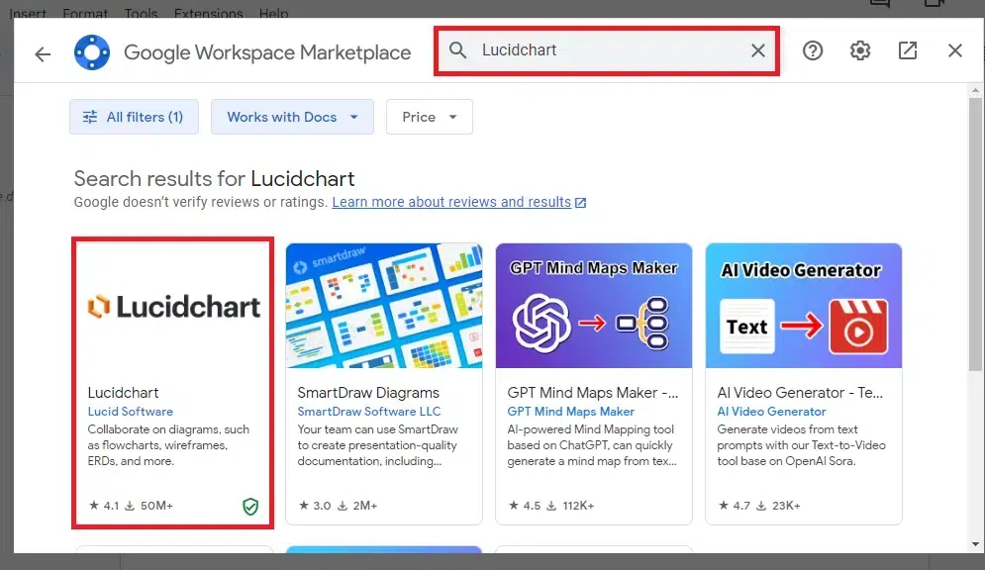Open the settings gear icon
This screenshot has width=985, height=570.
click(860, 50)
